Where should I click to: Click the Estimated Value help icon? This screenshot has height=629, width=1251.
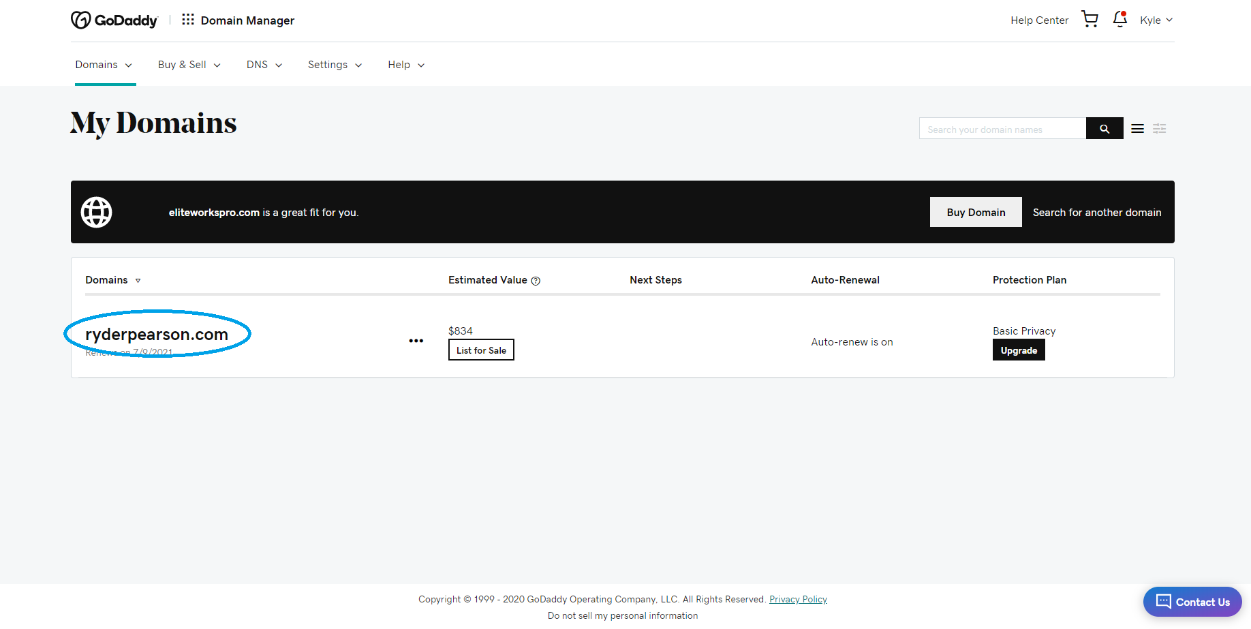point(536,281)
